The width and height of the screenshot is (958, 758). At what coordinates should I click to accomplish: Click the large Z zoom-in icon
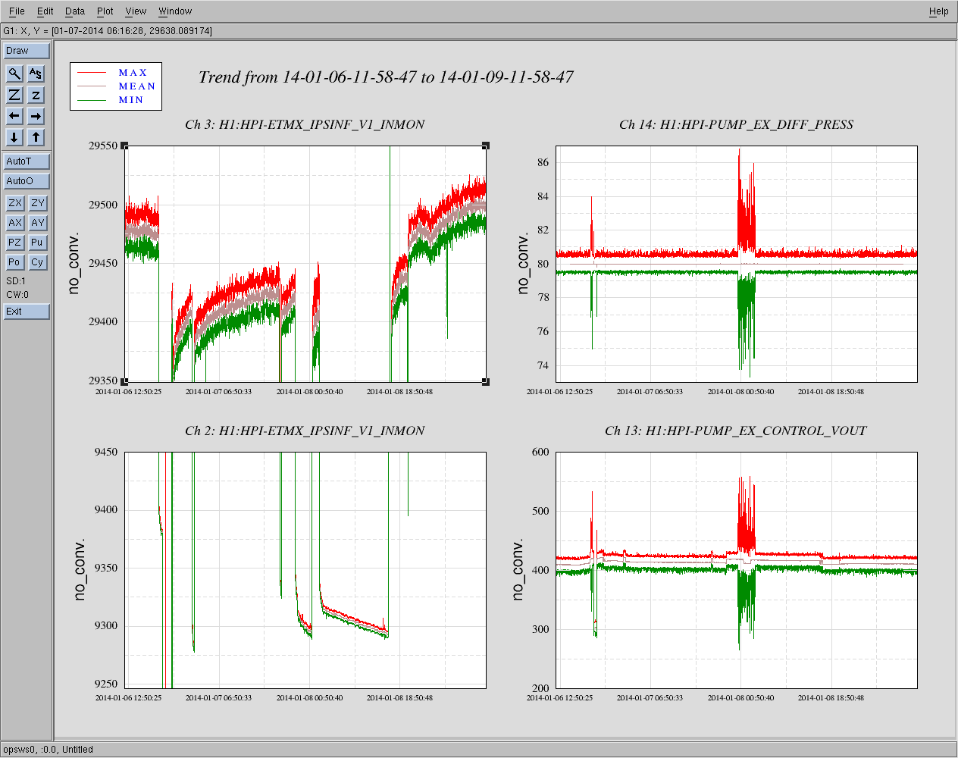pyautogui.click(x=14, y=95)
